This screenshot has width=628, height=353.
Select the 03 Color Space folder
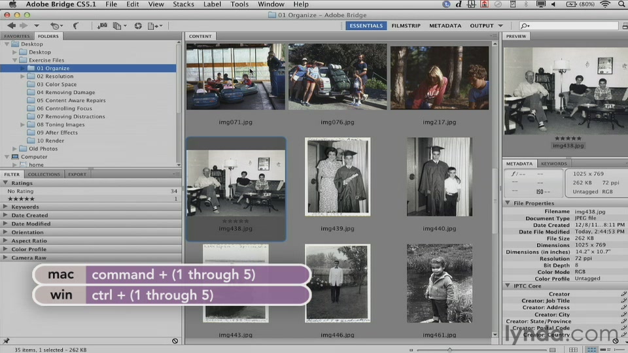[x=56, y=84]
